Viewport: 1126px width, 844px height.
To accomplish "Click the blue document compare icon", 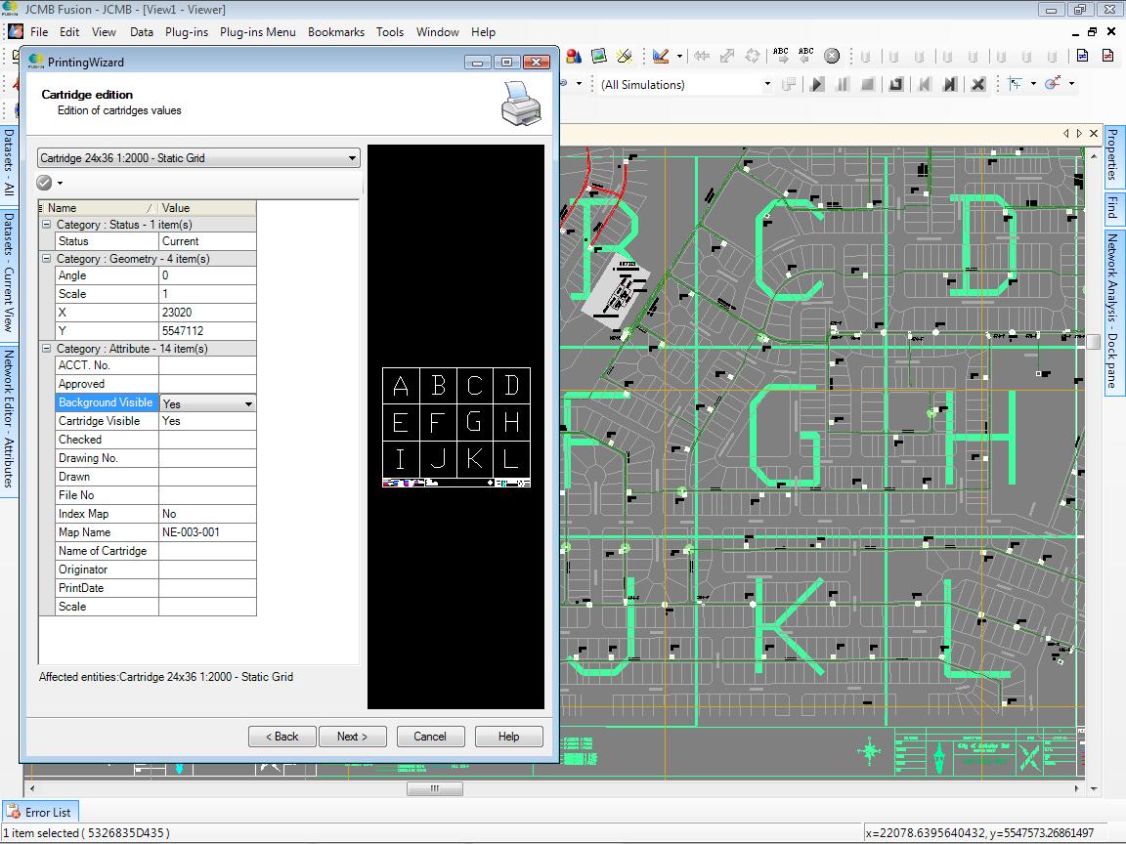I will coord(1083,56).
